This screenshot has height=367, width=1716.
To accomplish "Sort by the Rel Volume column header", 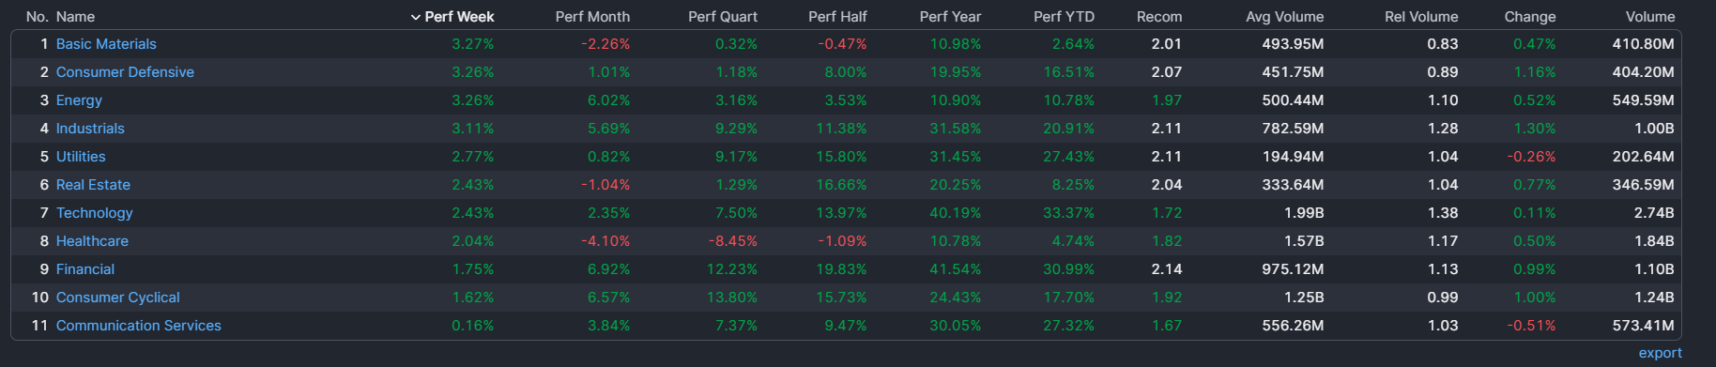I will click(x=1421, y=17).
